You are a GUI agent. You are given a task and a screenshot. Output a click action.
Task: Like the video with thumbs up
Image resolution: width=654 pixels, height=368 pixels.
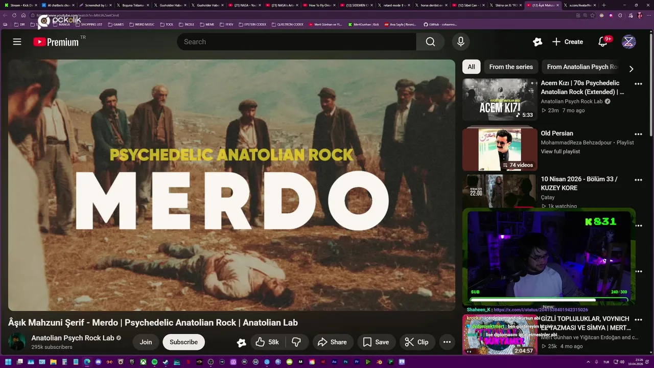[267, 342]
